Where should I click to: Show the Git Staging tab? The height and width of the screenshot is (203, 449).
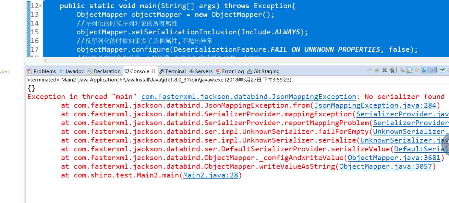[263, 71]
